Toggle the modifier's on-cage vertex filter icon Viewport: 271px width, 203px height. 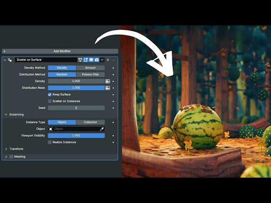pyautogui.click(x=80, y=60)
